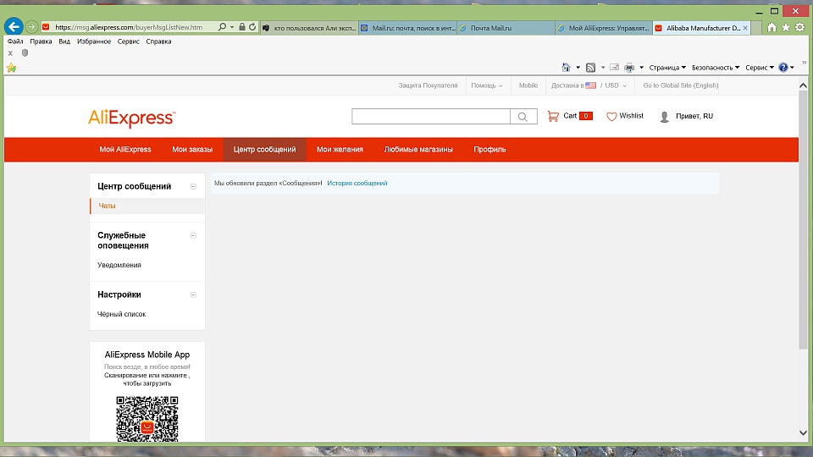
Task: Expand the Home icon dropdown arrow in command bar
Action: pyautogui.click(x=578, y=68)
